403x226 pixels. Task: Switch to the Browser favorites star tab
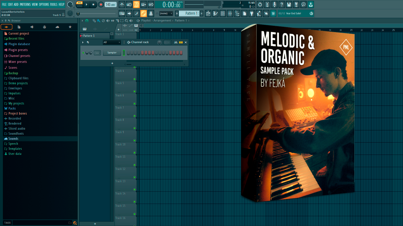[70, 27]
